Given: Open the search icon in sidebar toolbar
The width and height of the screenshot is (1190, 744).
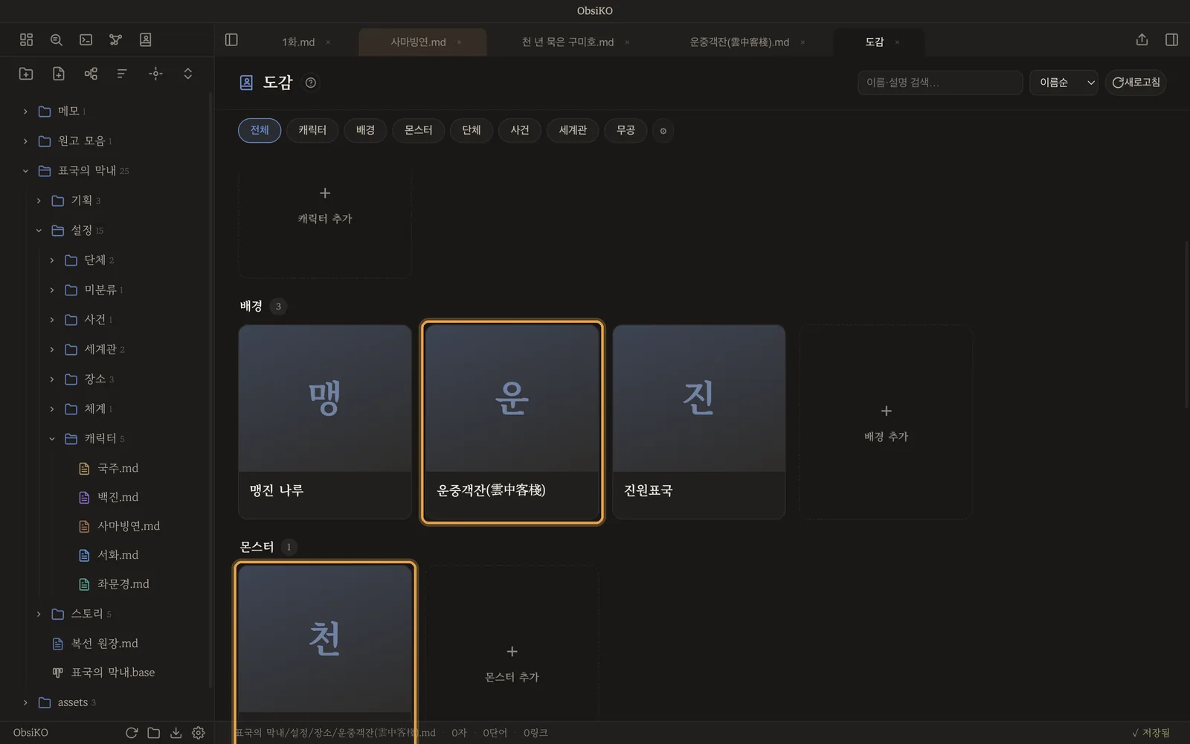Looking at the screenshot, I should 56,39.
